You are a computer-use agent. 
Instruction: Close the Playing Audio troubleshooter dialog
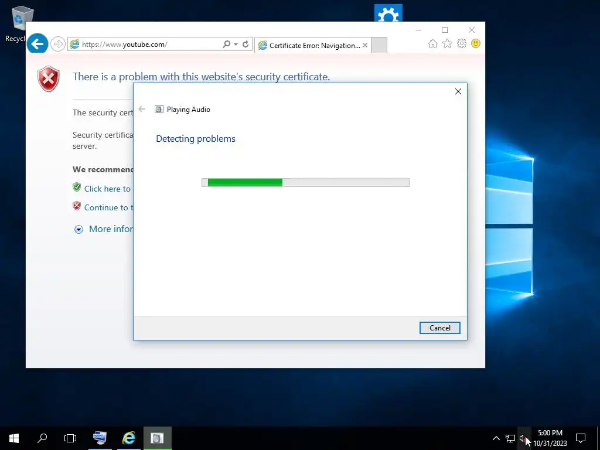(458, 91)
